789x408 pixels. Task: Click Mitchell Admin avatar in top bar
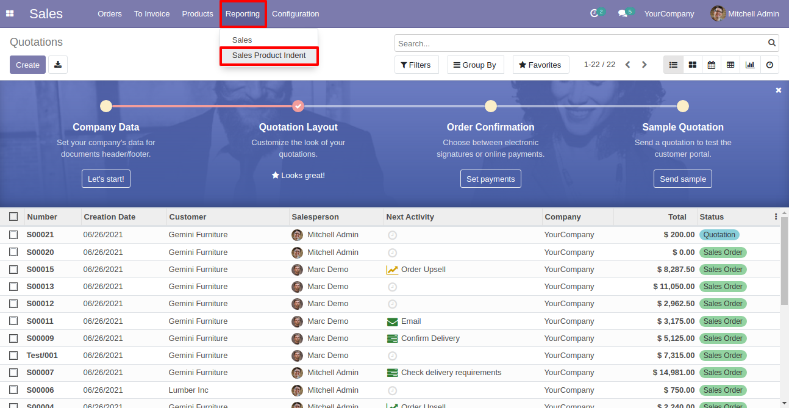(x=718, y=13)
